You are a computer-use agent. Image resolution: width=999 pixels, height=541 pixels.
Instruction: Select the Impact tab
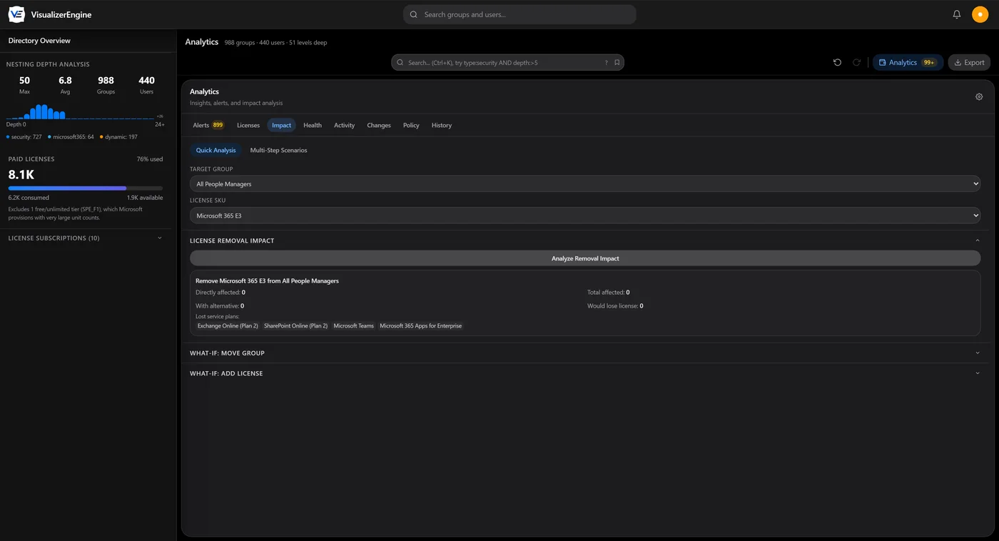tap(282, 126)
